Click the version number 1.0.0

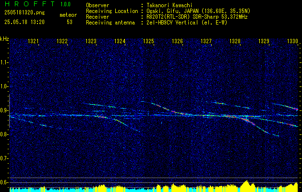(x=65, y=4)
